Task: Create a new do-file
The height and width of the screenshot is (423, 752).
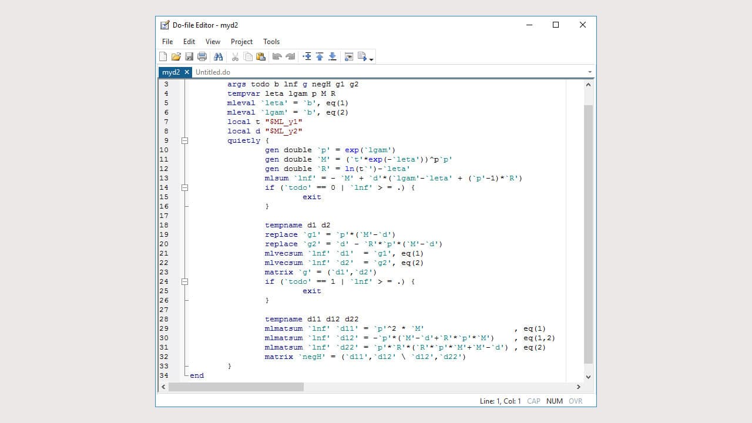Action: click(163, 56)
